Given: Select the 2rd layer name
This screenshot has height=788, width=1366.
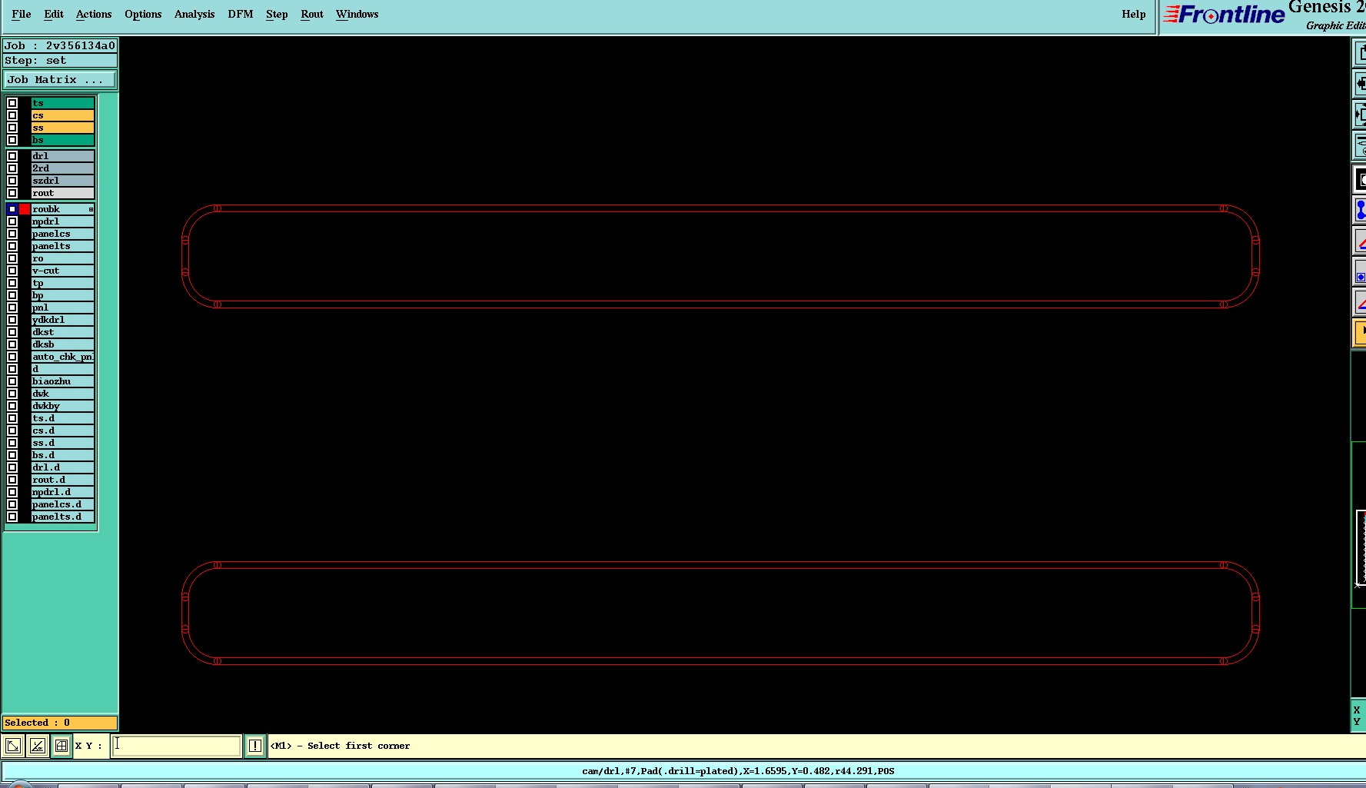Looking at the screenshot, I should [x=63, y=168].
